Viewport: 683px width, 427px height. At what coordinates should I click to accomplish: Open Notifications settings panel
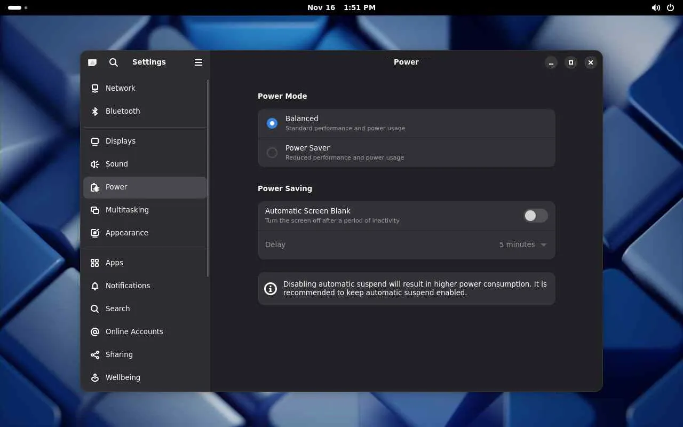tap(145, 286)
